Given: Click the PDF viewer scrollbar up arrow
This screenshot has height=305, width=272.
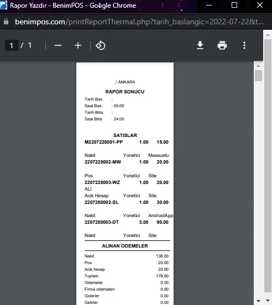Looking at the screenshot, I should tap(258, 66).
